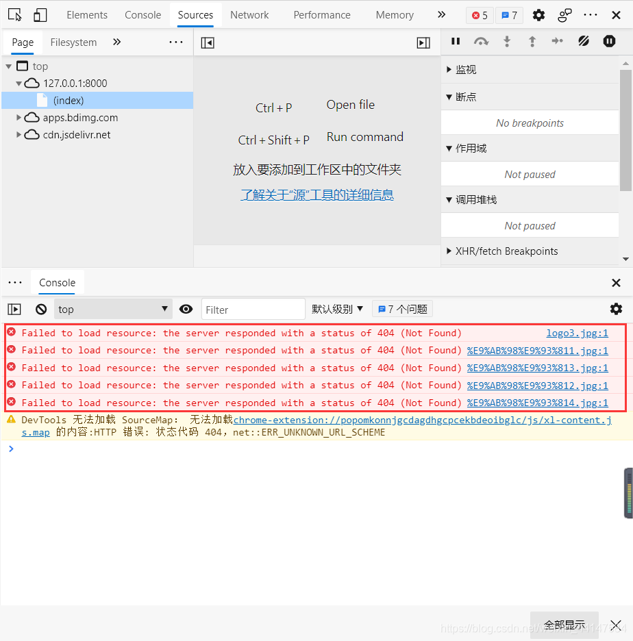
Task: Switch to the Filesystem tab
Action: pyautogui.click(x=73, y=42)
